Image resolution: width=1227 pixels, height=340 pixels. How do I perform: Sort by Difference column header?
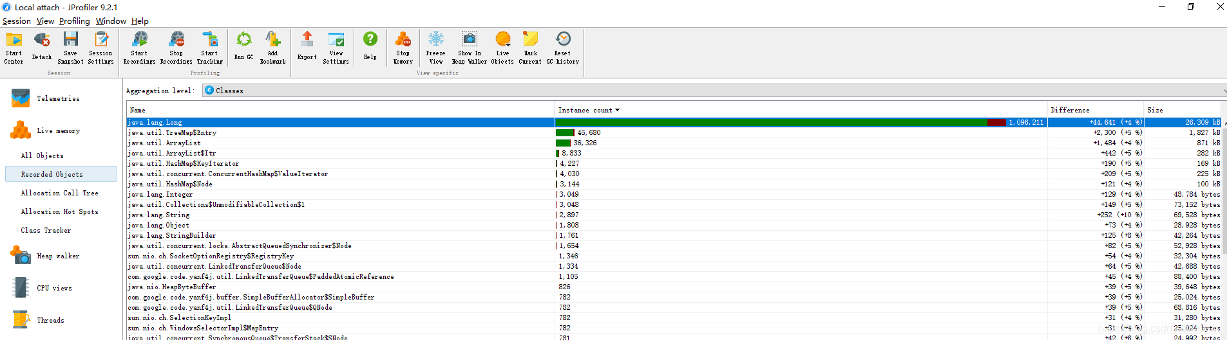coord(1096,110)
